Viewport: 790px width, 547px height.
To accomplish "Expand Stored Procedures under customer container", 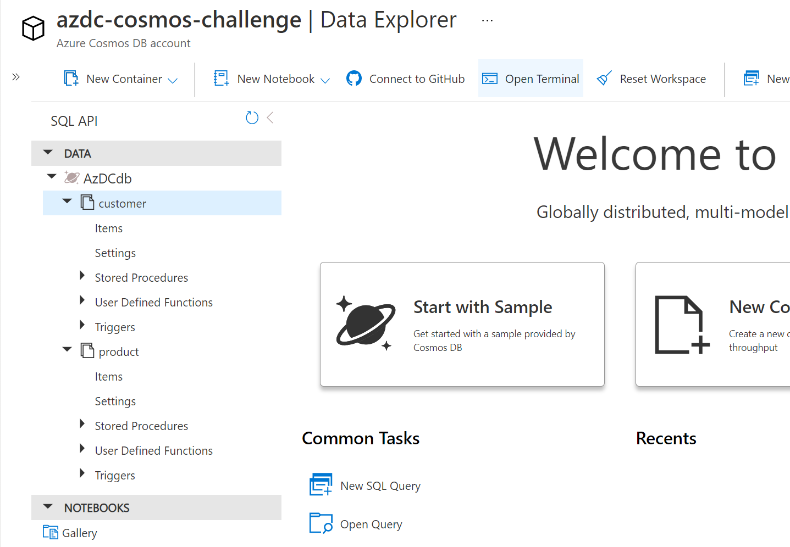I will tap(82, 277).
